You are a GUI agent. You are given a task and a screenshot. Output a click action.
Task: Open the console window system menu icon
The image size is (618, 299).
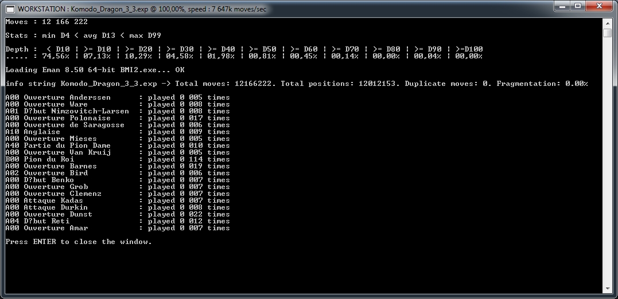point(11,9)
